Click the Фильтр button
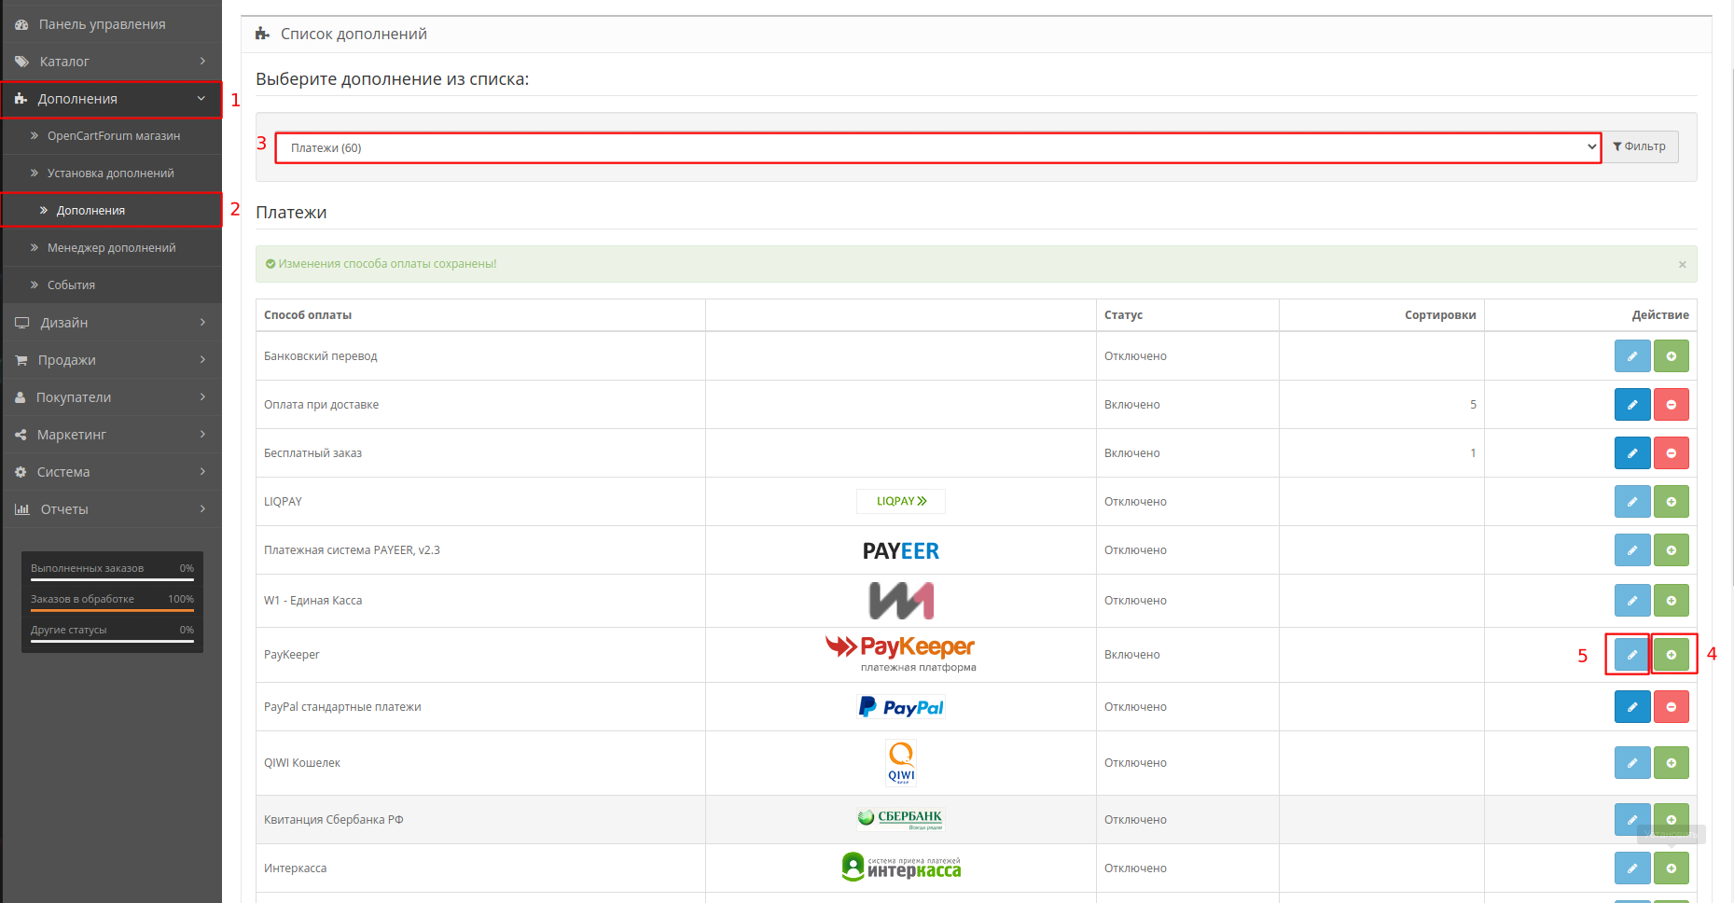The height and width of the screenshot is (903, 1734). [1640, 146]
